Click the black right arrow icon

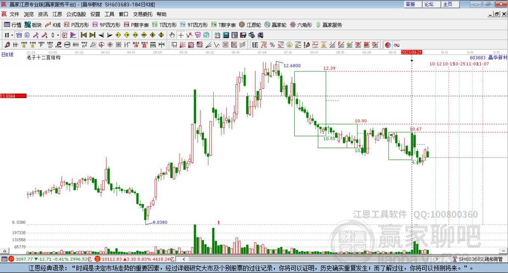[110, 35]
